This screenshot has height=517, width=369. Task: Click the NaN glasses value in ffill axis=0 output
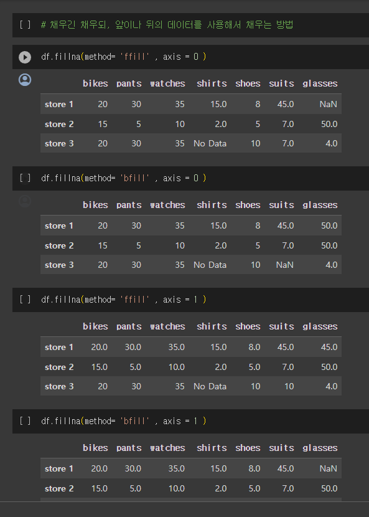[328, 104]
